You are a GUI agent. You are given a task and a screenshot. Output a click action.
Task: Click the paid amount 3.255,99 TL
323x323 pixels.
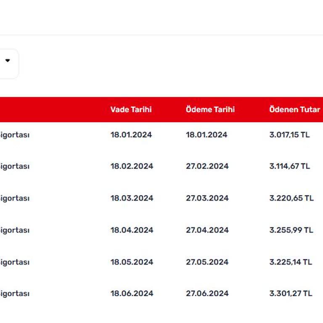[x=291, y=230]
